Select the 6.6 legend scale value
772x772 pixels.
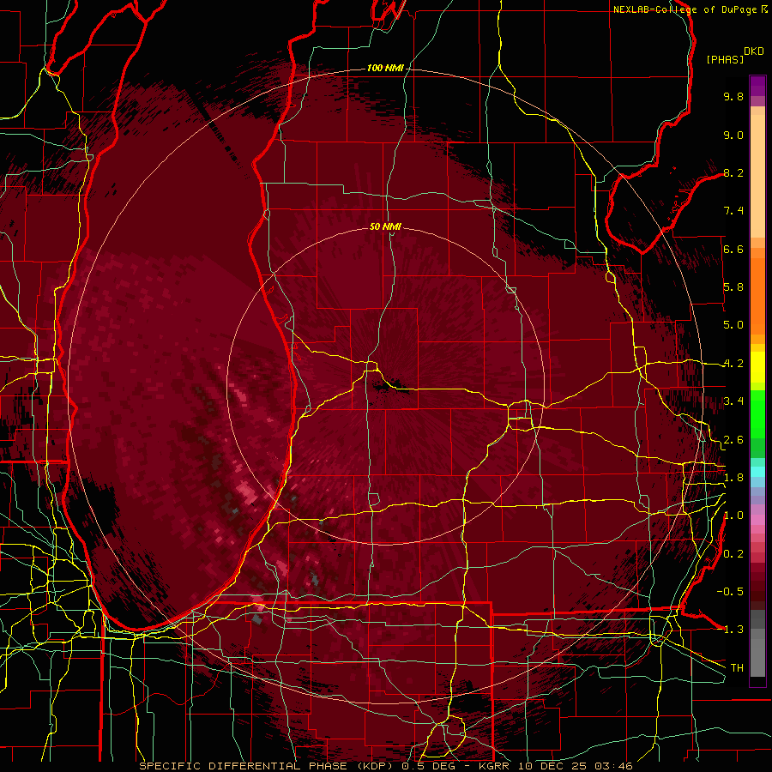tap(733, 249)
